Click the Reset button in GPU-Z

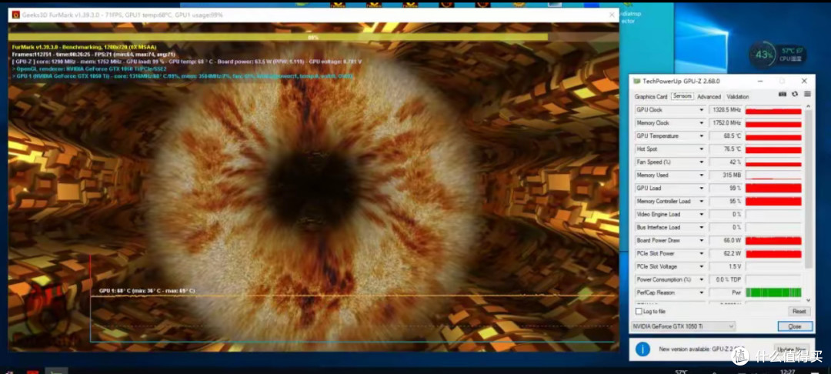click(x=799, y=312)
